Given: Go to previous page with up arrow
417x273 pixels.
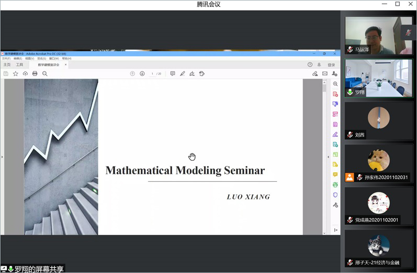Looking at the screenshot, I should (x=132, y=74).
